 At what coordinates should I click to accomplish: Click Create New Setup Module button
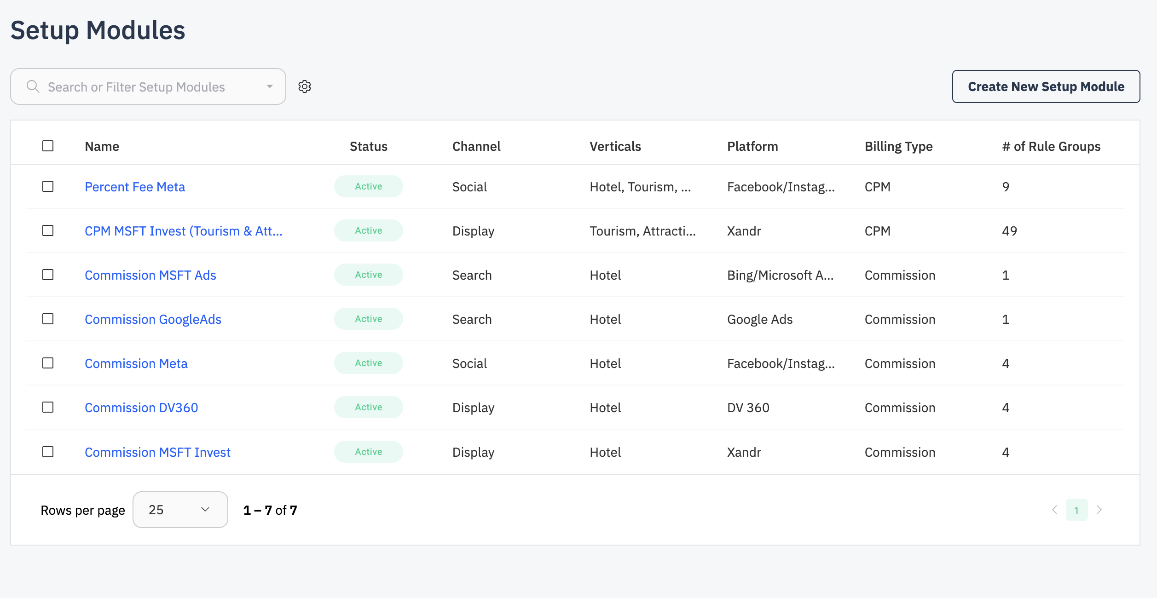pos(1046,86)
